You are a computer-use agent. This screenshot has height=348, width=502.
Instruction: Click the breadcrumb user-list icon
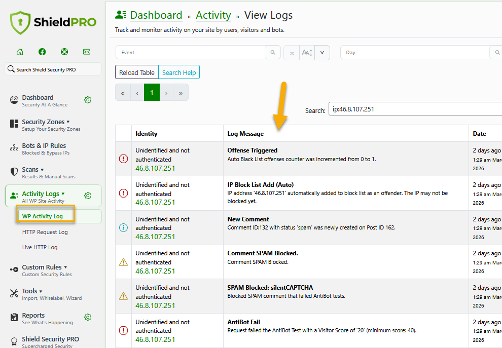tap(120, 15)
